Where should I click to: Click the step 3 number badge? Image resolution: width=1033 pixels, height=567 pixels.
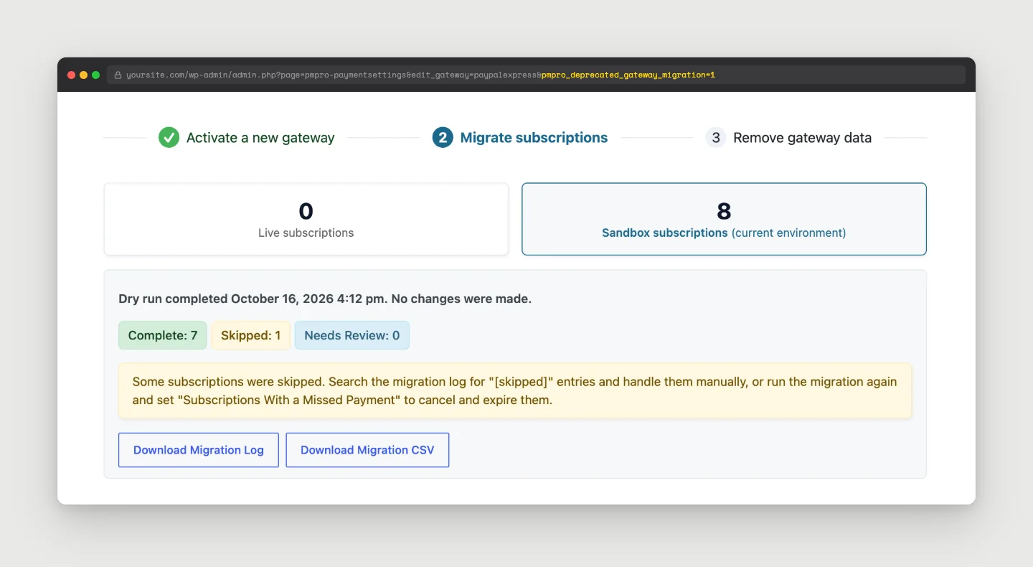pos(716,138)
